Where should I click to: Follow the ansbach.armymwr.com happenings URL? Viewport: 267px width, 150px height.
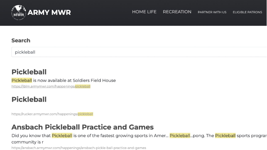(79, 148)
